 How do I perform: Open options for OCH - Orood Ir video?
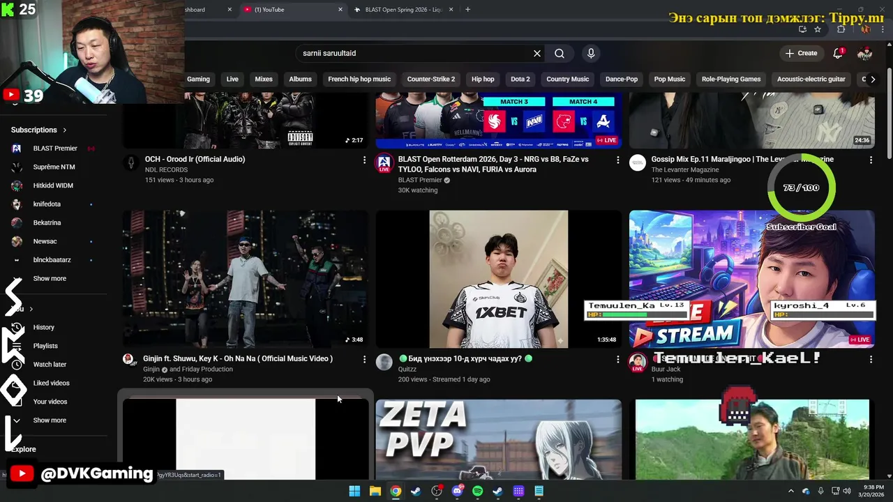(364, 160)
